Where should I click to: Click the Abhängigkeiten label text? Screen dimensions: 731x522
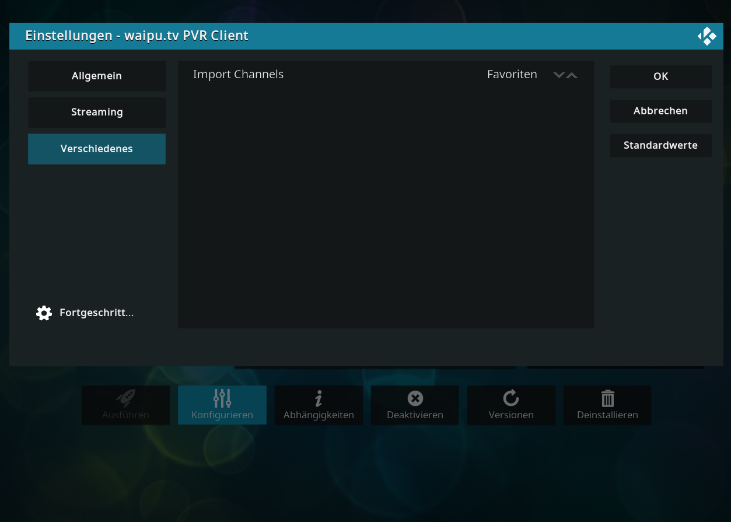click(319, 415)
